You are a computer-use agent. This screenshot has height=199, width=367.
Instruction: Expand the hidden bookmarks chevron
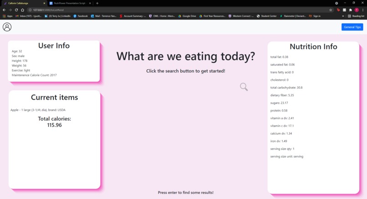(343, 16)
